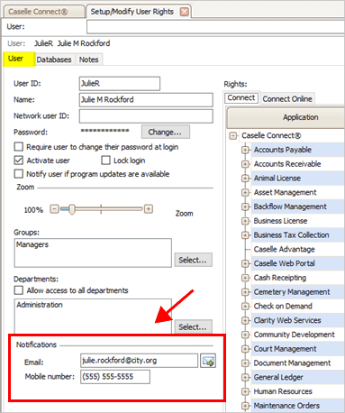Expand the Document Management node
The width and height of the screenshot is (345, 413).
(x=245, y=363)
